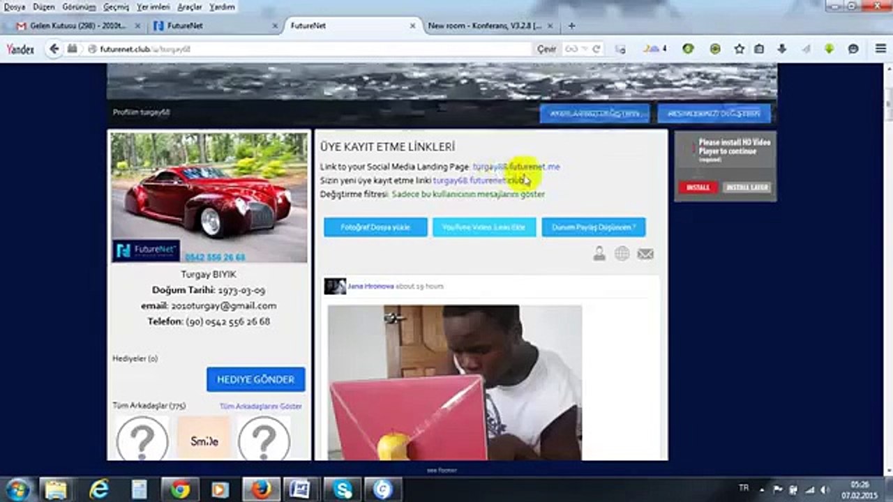The width and height of the screenshot is (893, 502).
Task: Open the Geçmiş menu
Action: pos(116,7)
